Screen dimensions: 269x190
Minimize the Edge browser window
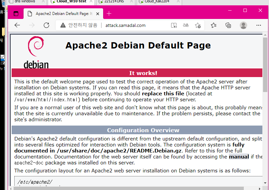[230, 11]
